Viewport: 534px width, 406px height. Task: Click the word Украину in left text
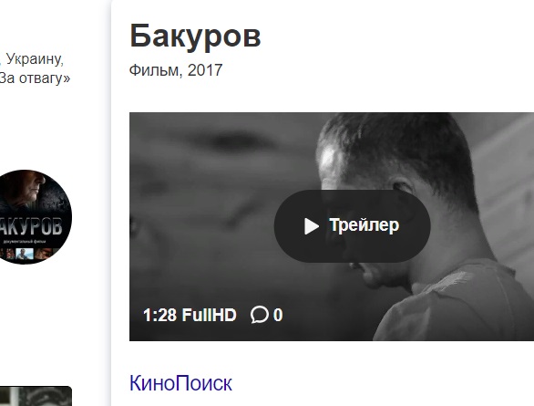[35, 59]
